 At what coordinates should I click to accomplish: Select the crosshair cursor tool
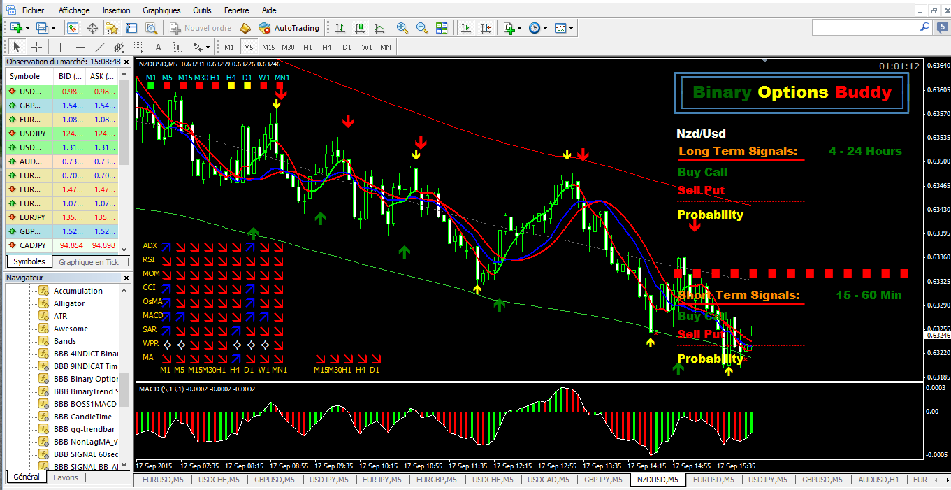(x=37, y=47)
